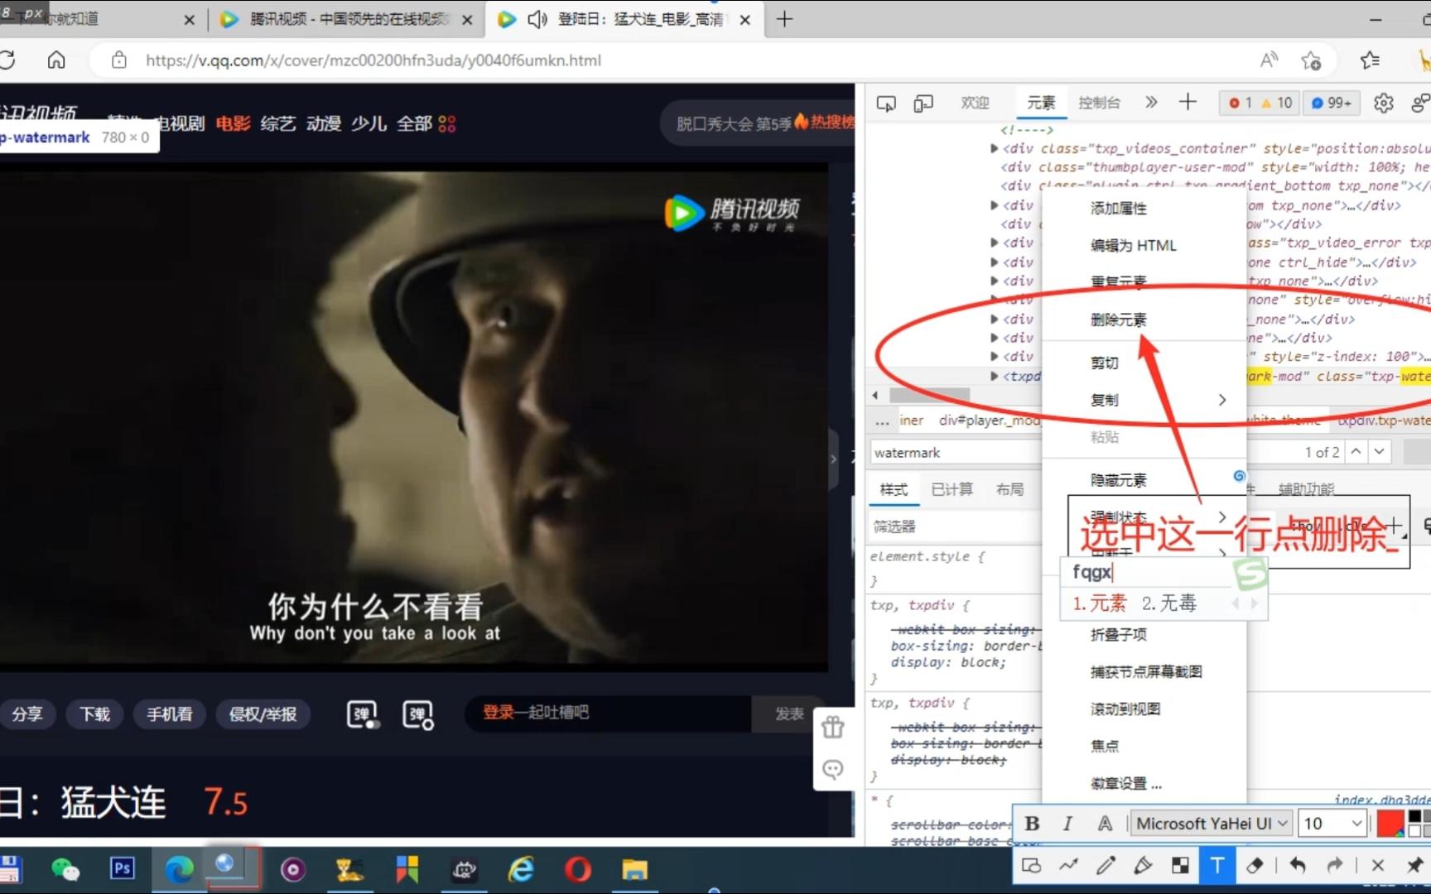Select the text T tool
The height and width of the screenshot is (894, 1431).
coord(1217,866)
